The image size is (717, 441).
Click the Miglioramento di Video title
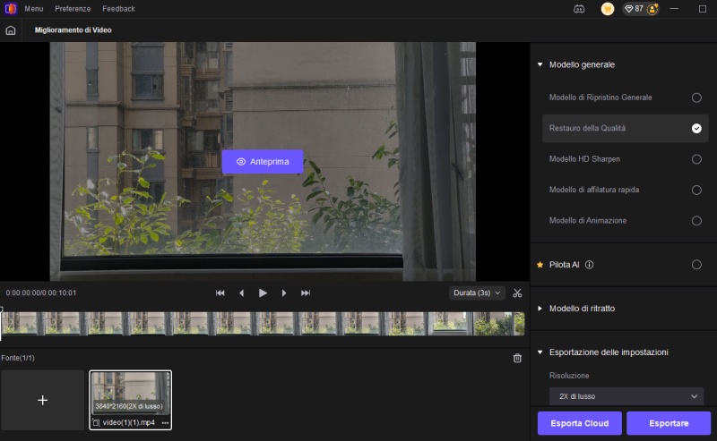point(73,30)
